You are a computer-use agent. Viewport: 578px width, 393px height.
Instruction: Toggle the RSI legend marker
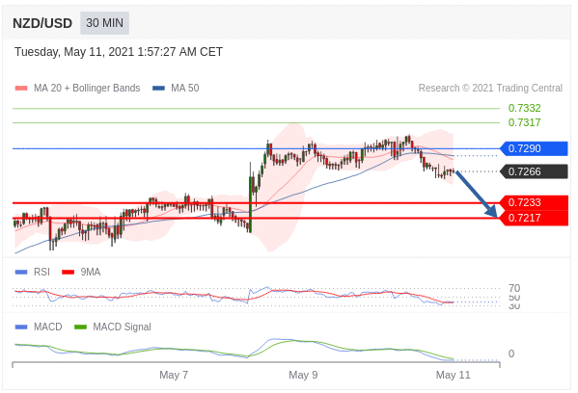tap(21, 273)
